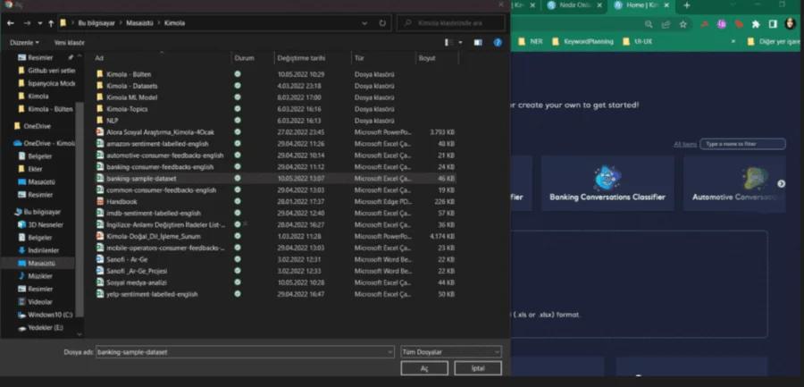Open Chrome side panel icon
Screen dimensions: 804x387
773,24
